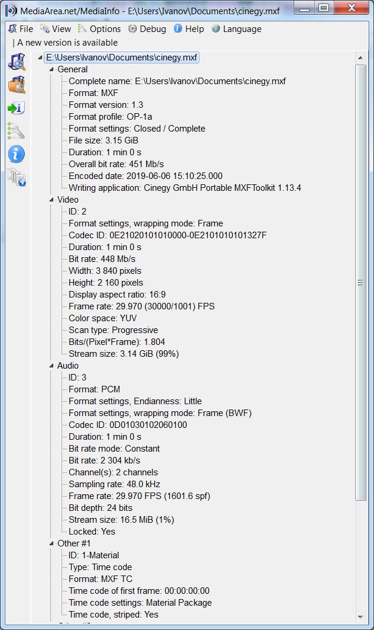374x630 pixels.
Task: Select the E:\Users\Ivanov\Documents\cinegy.mxf root item
Action: 121,57
